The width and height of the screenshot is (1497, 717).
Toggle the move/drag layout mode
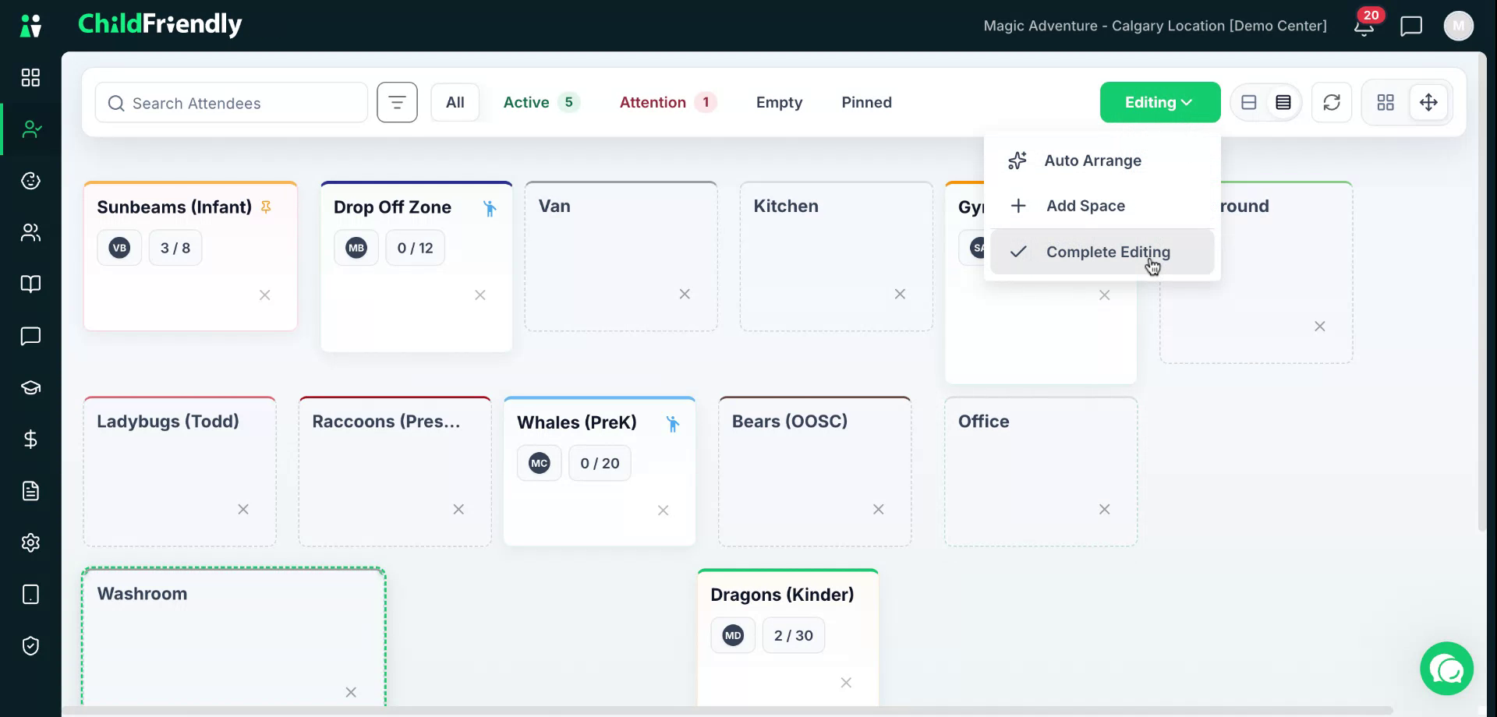click(1428, 102)
